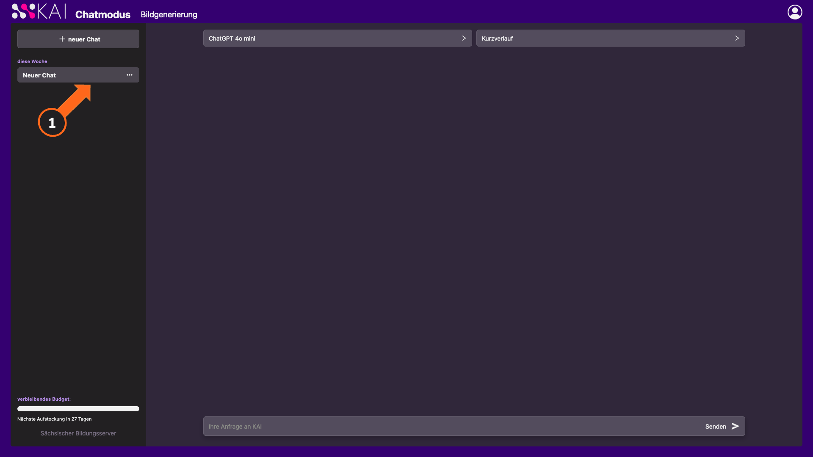Viewport: 813px width, 457px height.
Task: Open the Sächsischer Bildungsserver link
Action: pyautogui.click(x=78, y=433)
